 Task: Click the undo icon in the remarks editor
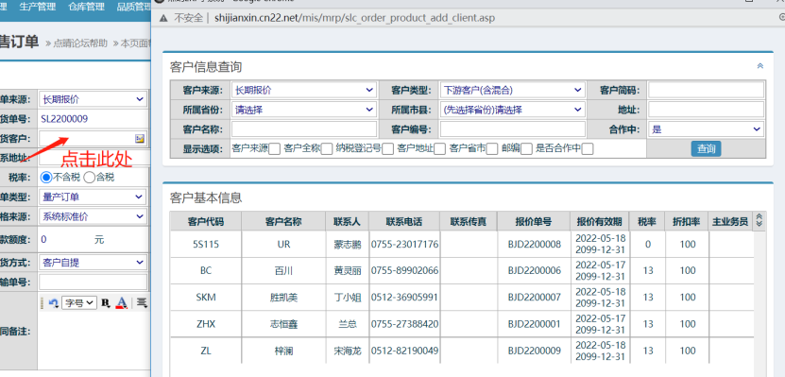(x=54, y=302)
